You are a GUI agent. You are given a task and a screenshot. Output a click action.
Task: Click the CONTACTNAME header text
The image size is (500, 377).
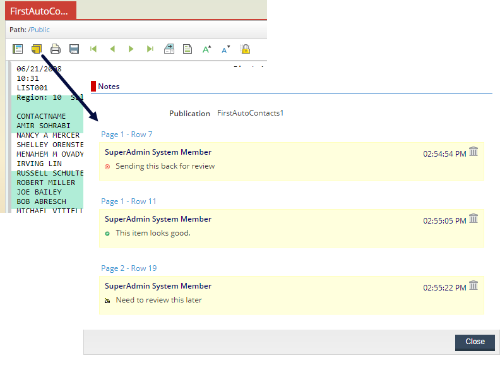point(41,116)
